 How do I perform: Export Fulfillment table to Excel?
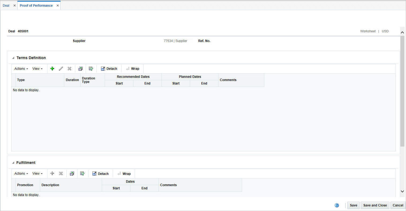coord(72,174)
